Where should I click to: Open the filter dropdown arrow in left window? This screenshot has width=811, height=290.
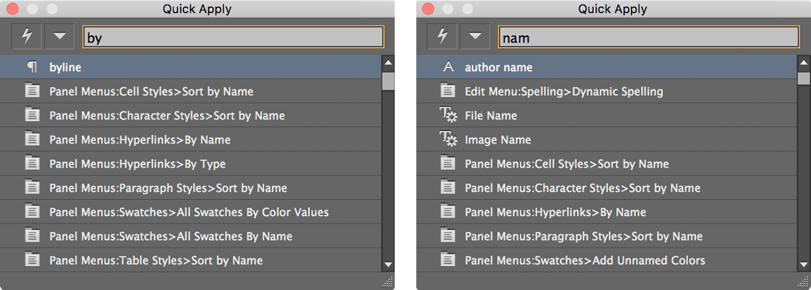60,37
